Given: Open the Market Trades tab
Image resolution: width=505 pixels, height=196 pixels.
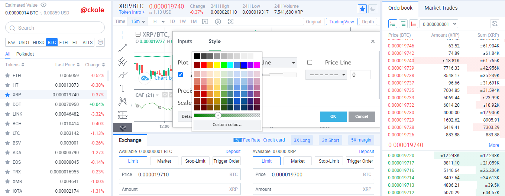Looking at the screenshot, I should [441, 8].
